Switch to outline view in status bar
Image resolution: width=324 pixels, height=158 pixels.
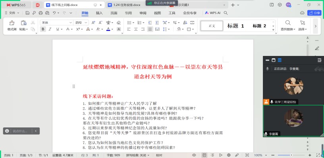point(212,155)
